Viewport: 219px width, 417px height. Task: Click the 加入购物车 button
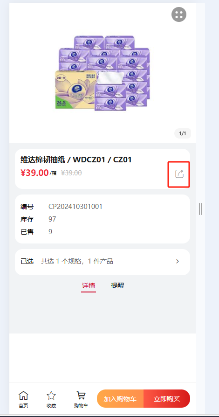coord(120,399)
